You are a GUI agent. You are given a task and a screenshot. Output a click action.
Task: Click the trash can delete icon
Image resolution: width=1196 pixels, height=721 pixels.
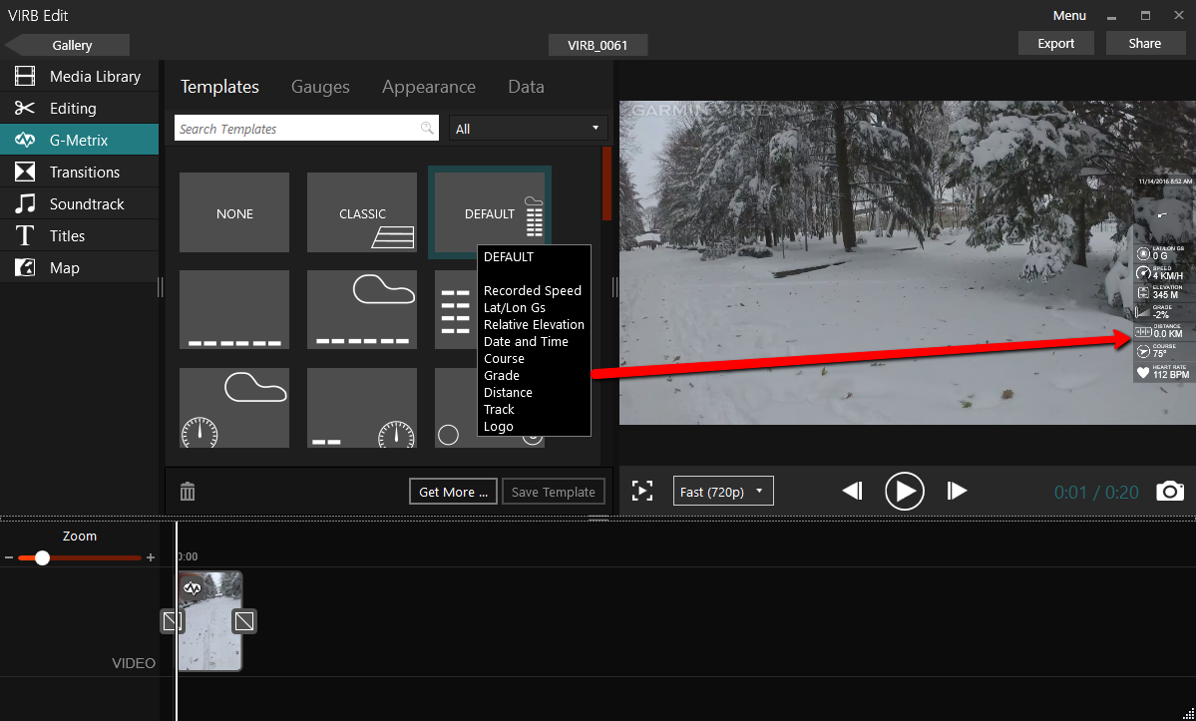188,491
